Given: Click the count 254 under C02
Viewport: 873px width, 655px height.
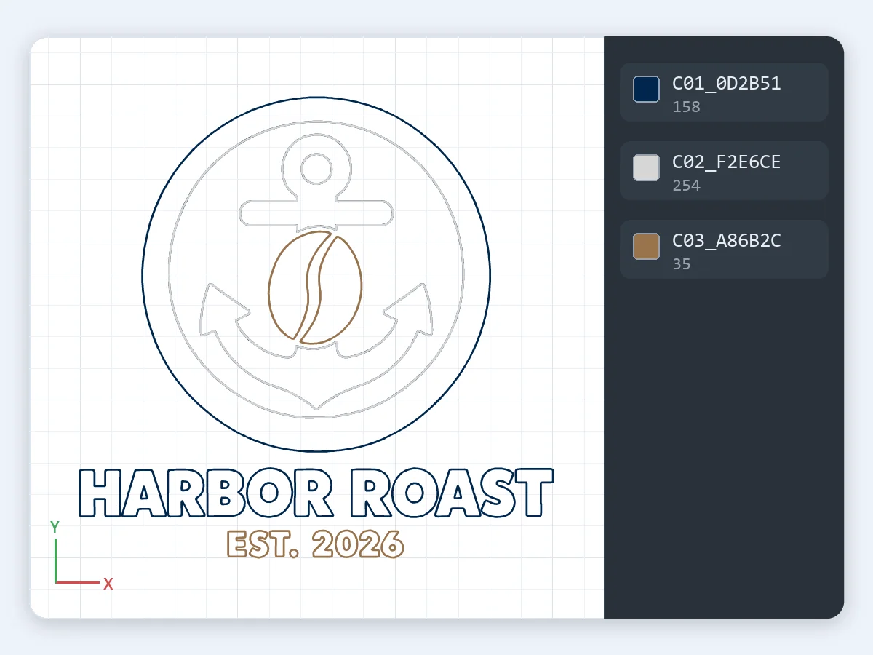Looking at the screenshot, I should click(686, 186).
